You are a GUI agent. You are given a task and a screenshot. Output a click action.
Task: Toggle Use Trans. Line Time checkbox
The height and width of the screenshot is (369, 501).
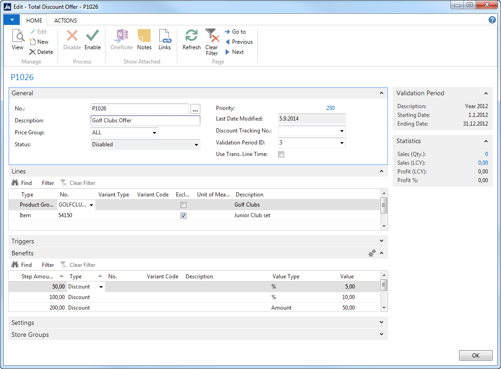pyautogui.click(x=281, y=155)
